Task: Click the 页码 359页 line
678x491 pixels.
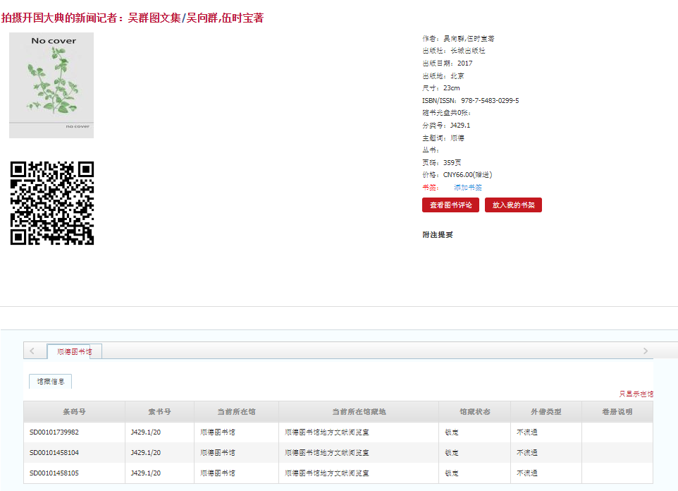Action: 441,162
